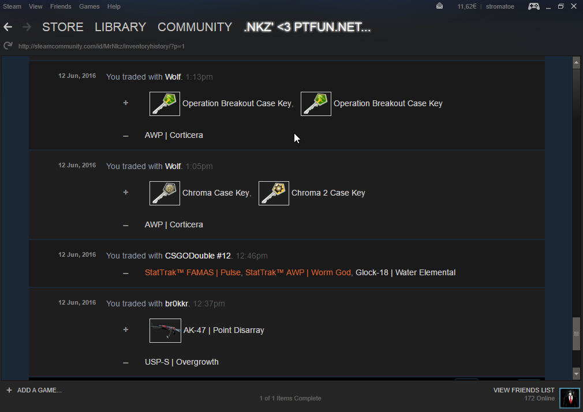The width and height of the screenshot is (583, 412).
Task: Open the inbox envelope icon
Action: (439, 6)
